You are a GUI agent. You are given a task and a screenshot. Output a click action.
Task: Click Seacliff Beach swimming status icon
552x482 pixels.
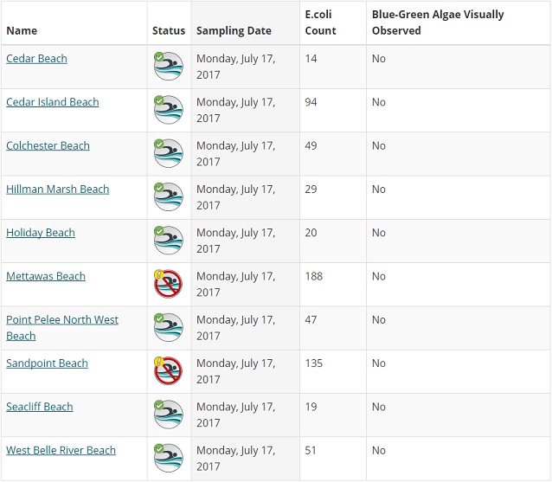point(168,415)
